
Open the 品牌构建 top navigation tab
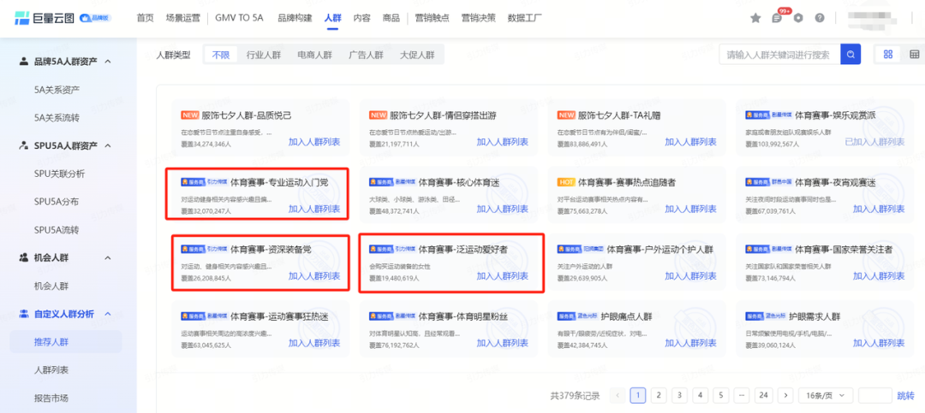[295, 18]
